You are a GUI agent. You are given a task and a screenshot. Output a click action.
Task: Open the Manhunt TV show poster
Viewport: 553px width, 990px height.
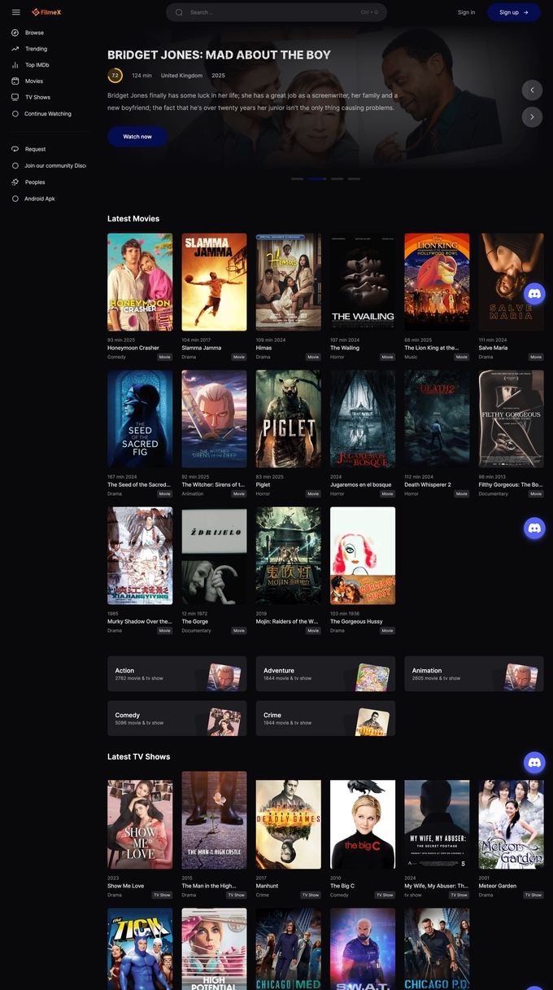point(289,825)
